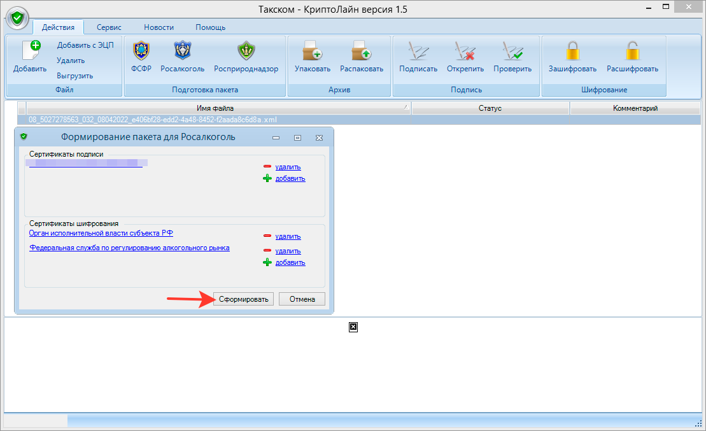The height and width of the screenshot is (431, 706).
Task: Click удалить next to Федеральная служба
Action: (x=288, y=251)
